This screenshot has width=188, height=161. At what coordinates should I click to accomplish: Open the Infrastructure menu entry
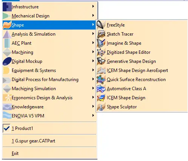coord(49,7)
